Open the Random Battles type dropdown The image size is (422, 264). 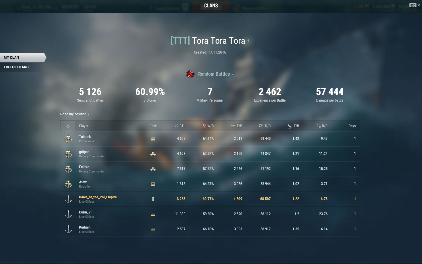216,74
